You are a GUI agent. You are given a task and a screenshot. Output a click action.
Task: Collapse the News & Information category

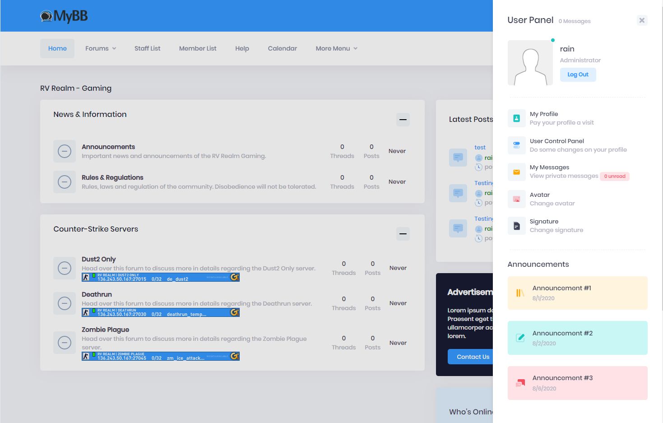(x=403, y=120)
